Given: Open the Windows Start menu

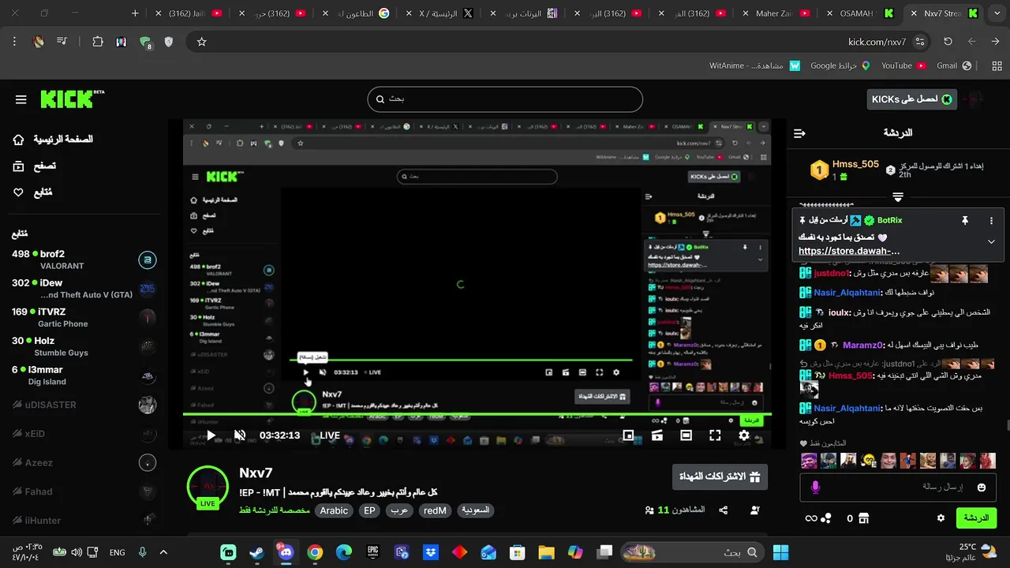Looking at the screenshot, I should 780,552.
